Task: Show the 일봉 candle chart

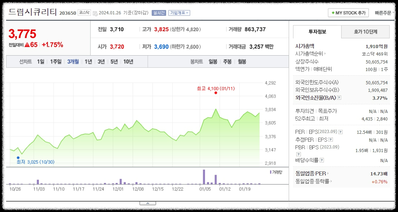Action: (x=213, y=62)
